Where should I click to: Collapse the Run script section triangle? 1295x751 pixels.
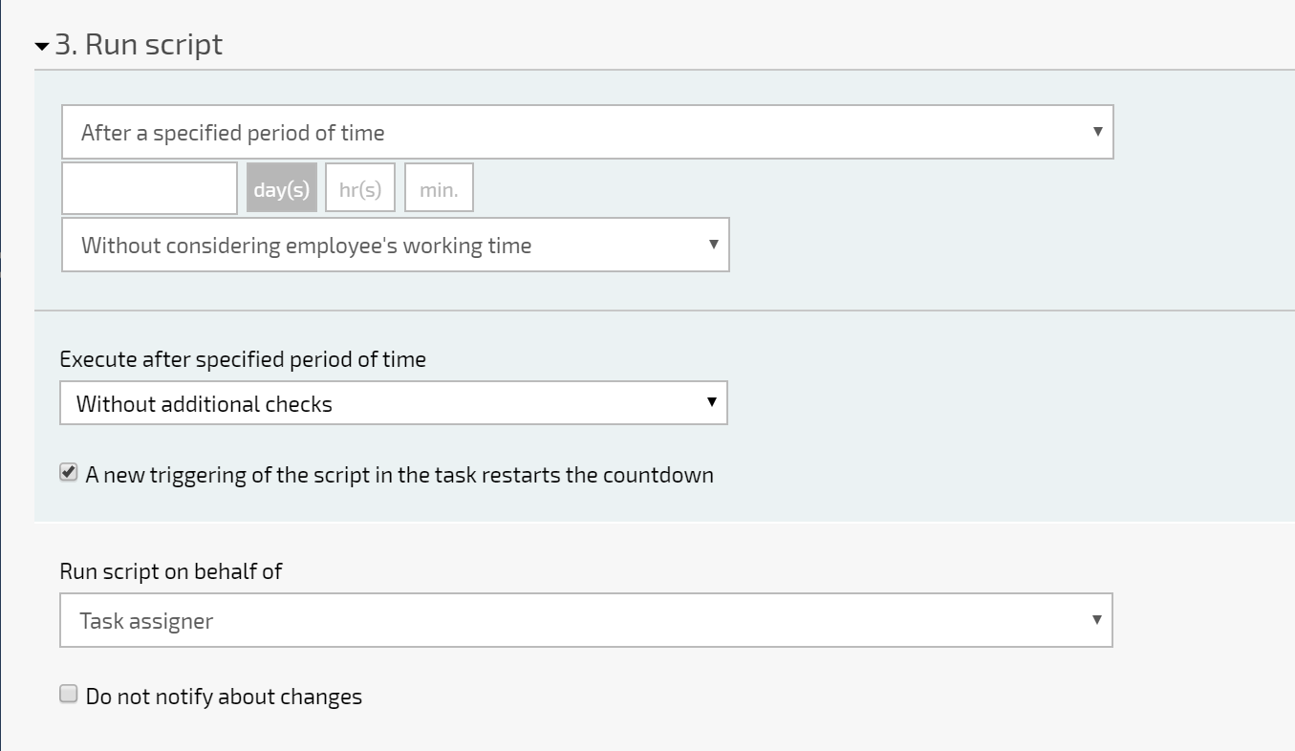[x=42, y=46]
